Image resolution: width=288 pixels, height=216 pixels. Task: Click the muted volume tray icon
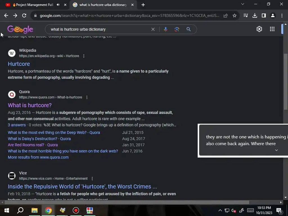pos(234,210)
